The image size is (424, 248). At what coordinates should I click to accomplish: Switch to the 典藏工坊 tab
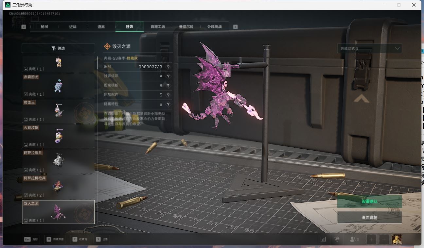tap(158, 27)
